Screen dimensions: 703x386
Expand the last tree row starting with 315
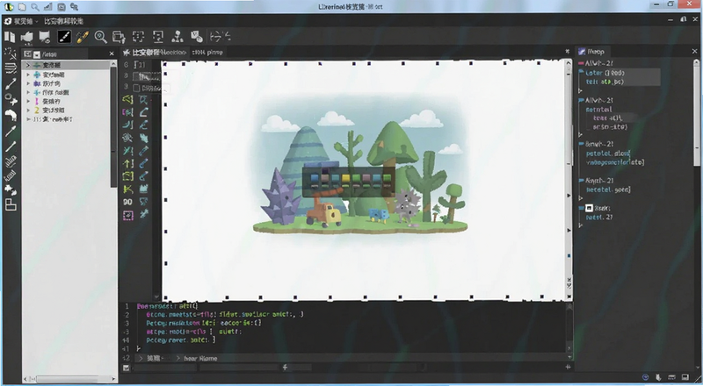pyautogui.click(x=28, y=119)
